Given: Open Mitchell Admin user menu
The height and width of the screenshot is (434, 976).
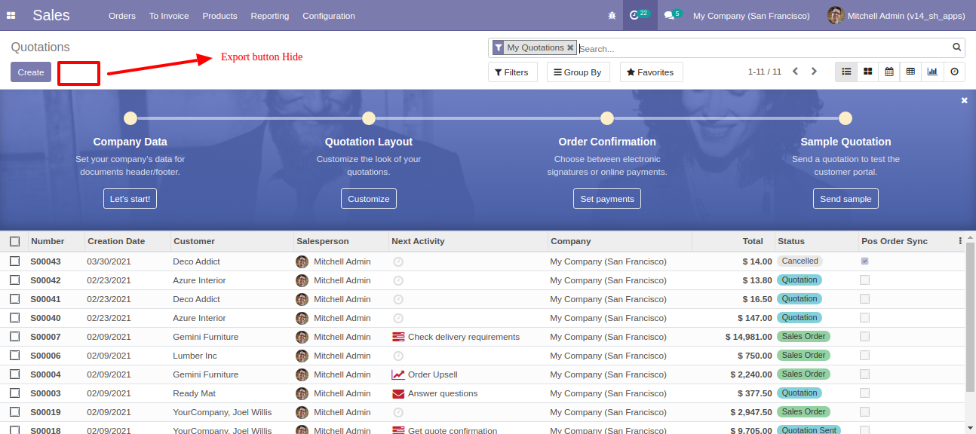Looking at the screenshot, I should coord(897,16).
